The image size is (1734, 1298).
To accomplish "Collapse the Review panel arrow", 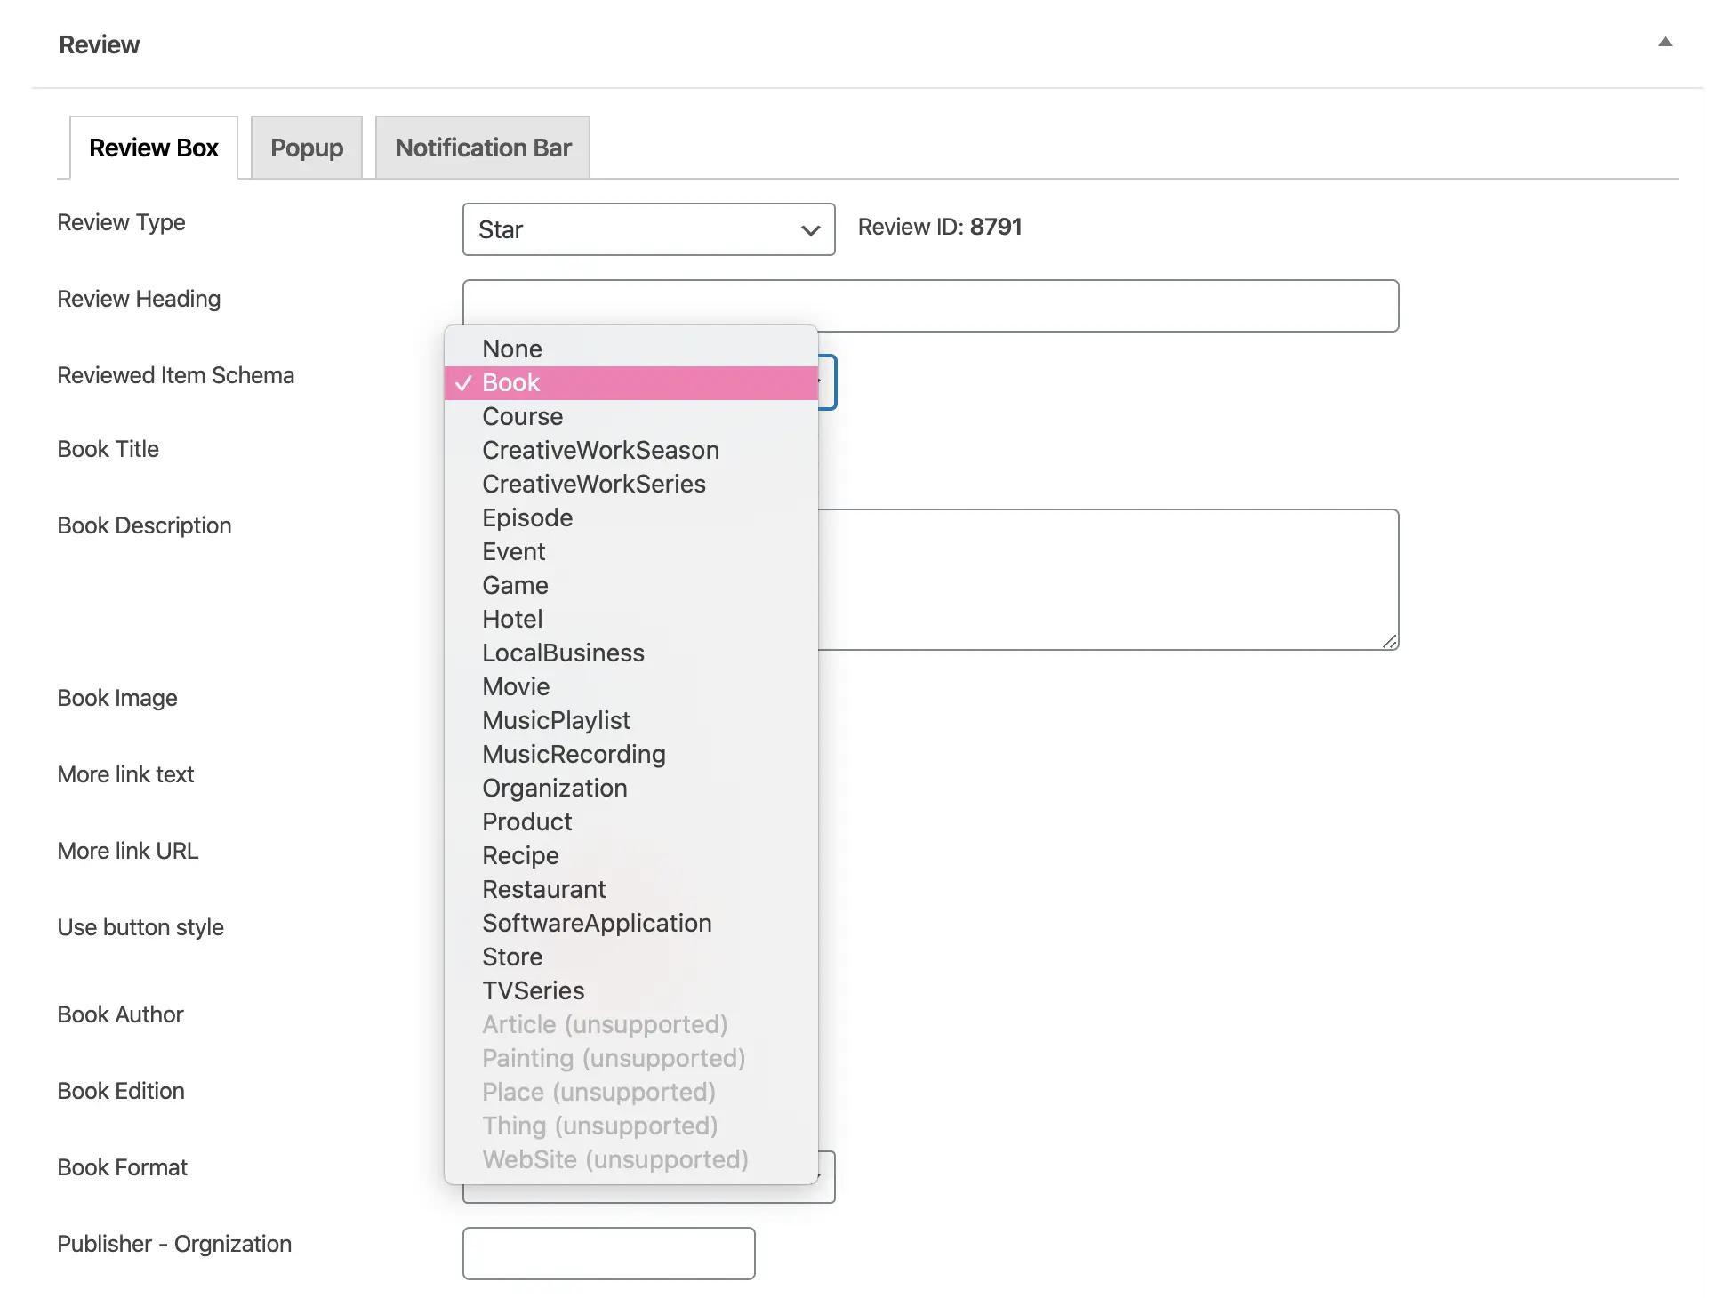I will 1665,42.
